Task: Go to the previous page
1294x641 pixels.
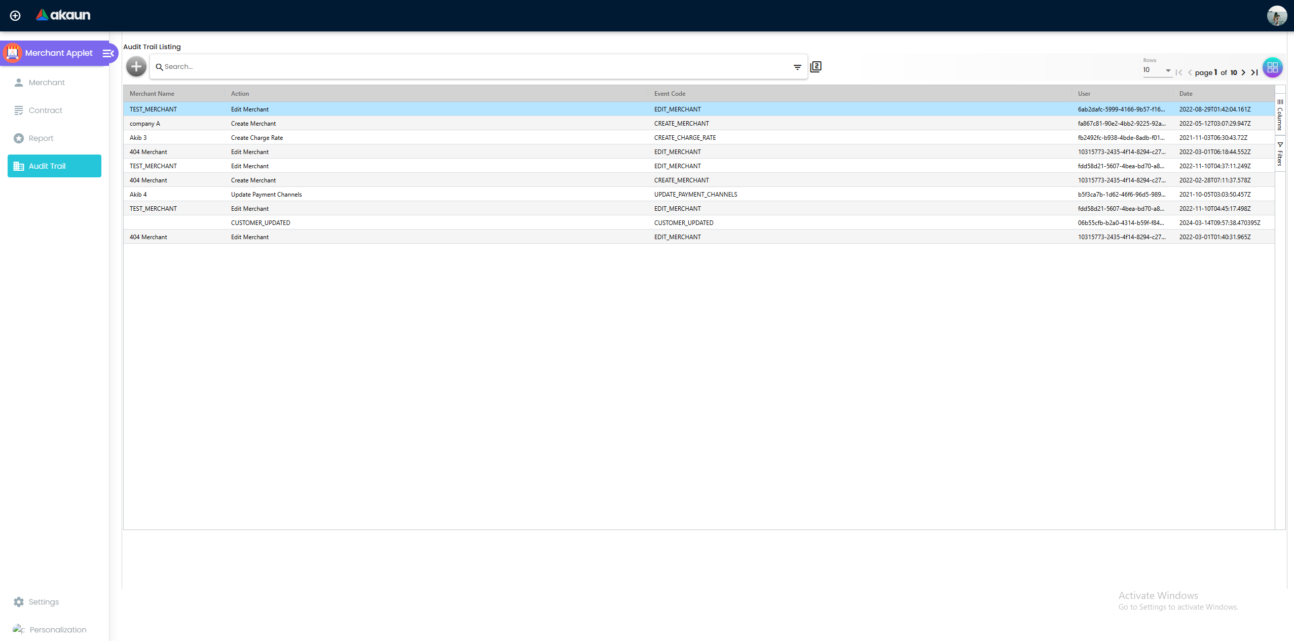Action: 1190,73
